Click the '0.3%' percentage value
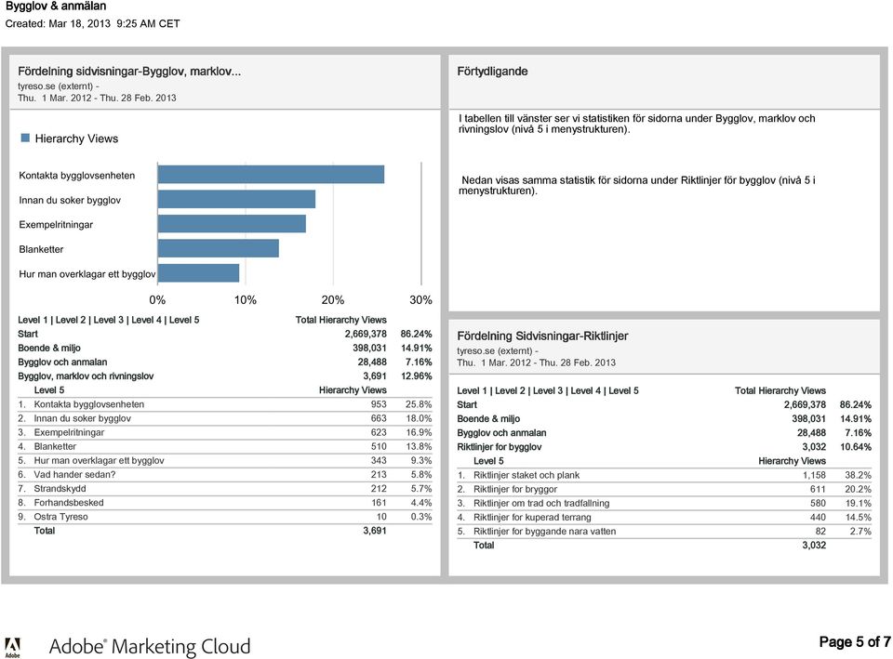Viewport: 893px width, 659px height. coord(421,517)
